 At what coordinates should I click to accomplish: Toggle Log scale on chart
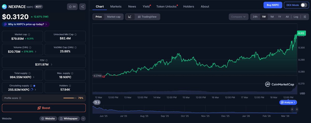[x=296, y=17]
